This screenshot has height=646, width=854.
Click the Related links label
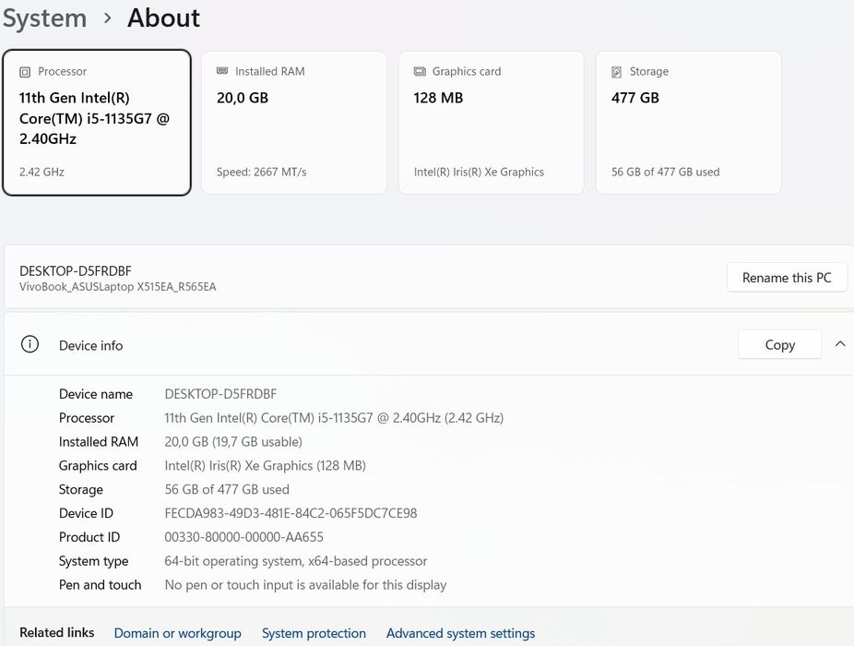point(56,632)
